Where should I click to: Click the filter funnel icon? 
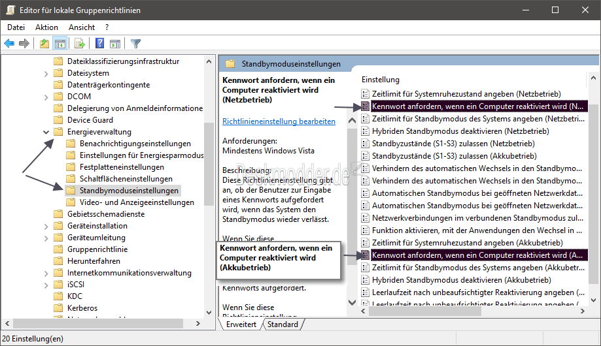pyautogui.click(x=135, y=44)
